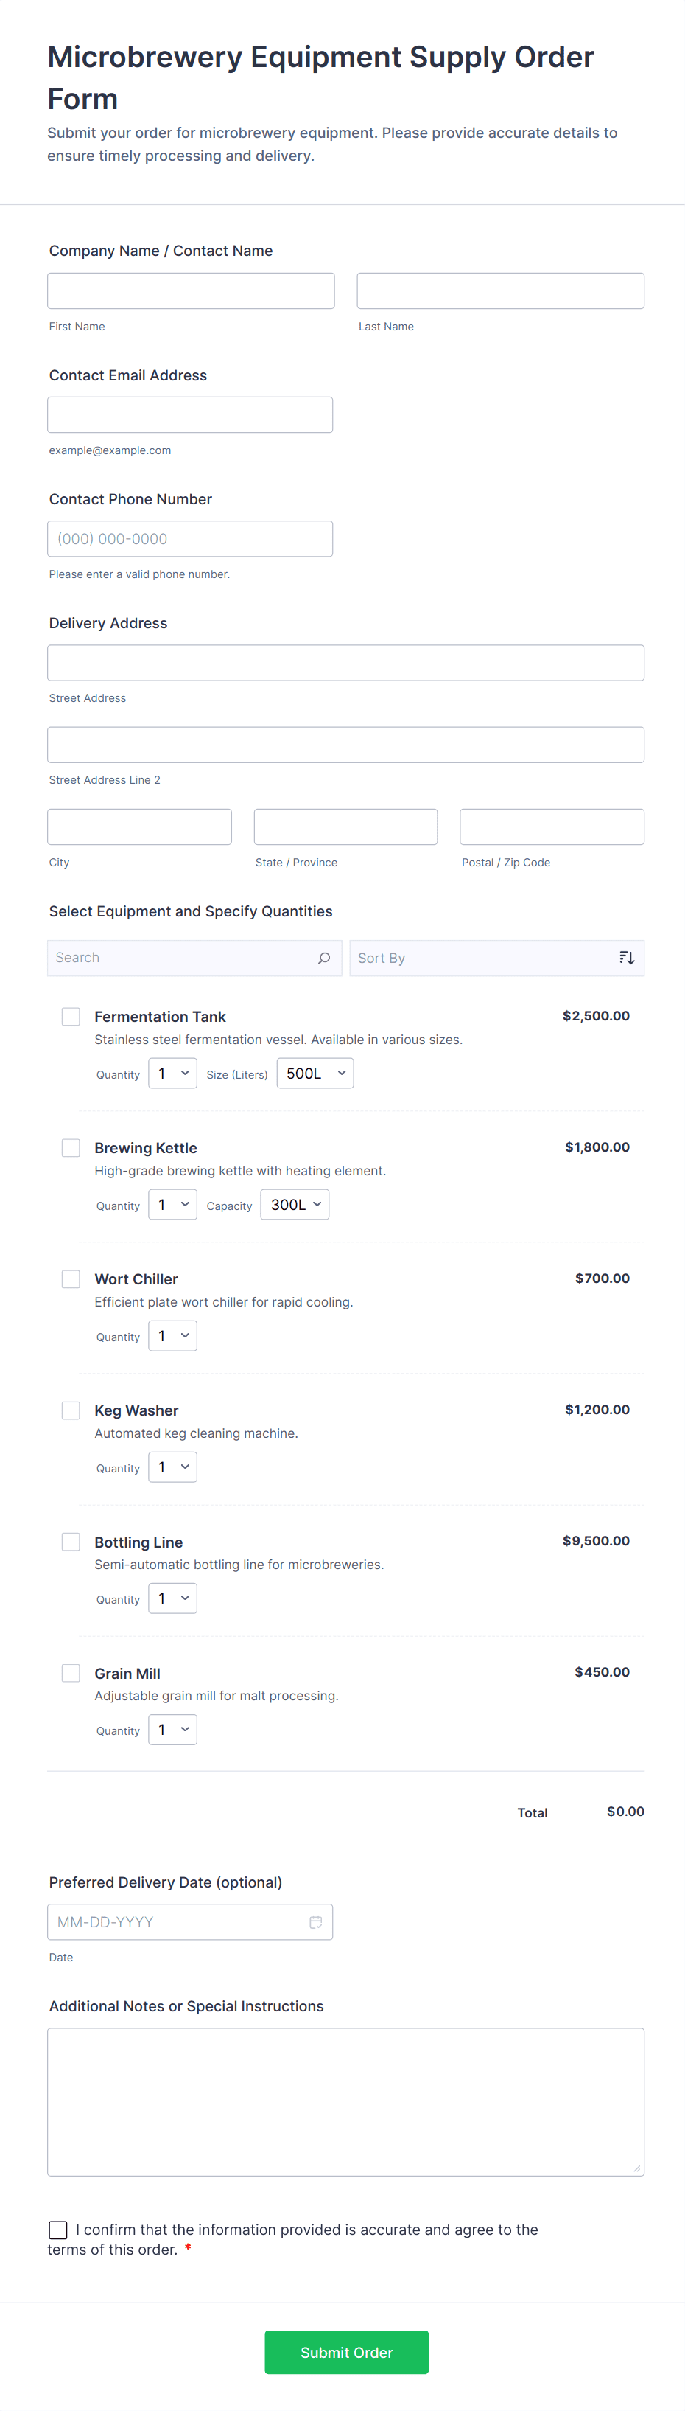This screenshot has height=2411, width=685.
Task: Tick the Bottling Line checkbox
Action: pyautogui.click(x=71, y=1542)
